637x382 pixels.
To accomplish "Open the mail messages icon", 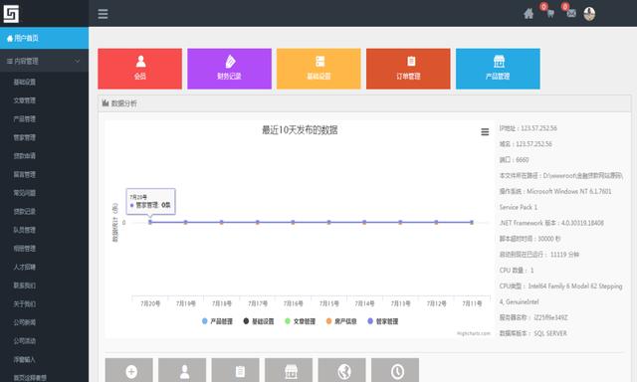I will [x=571, y=14].
